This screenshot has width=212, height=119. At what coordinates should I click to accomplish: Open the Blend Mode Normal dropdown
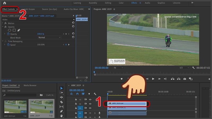pyautogui.click(x=49, y=38)
